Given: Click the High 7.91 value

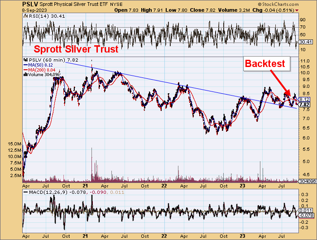Looking at the screenshot, I should pos(152,10).
